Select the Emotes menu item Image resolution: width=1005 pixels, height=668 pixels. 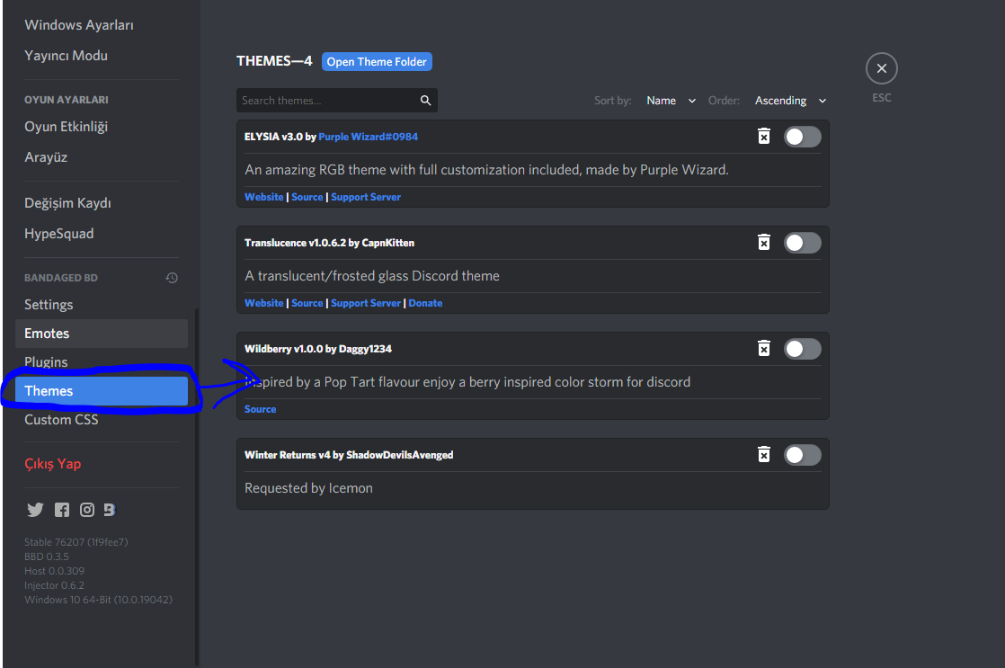pyautogui.click(x=102, y=334)
